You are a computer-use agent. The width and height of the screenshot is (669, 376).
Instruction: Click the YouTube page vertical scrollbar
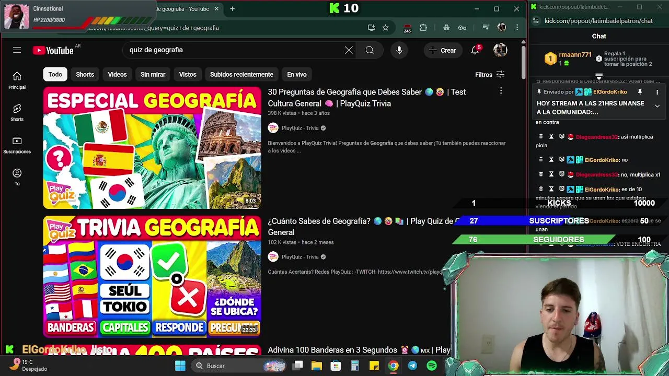[x=523, y=62]
